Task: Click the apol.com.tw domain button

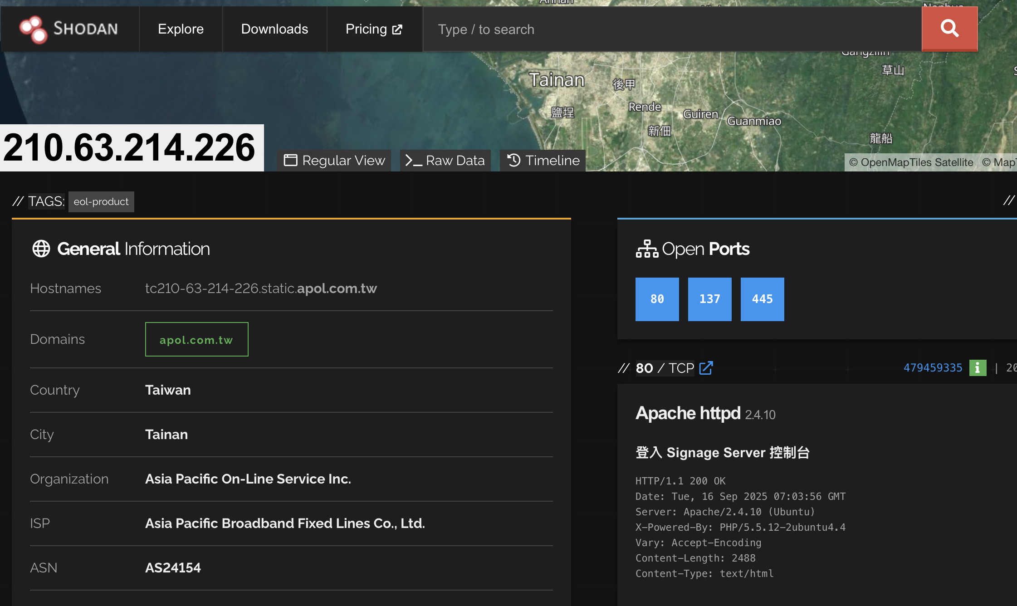Action: click(x=196, y=339)
